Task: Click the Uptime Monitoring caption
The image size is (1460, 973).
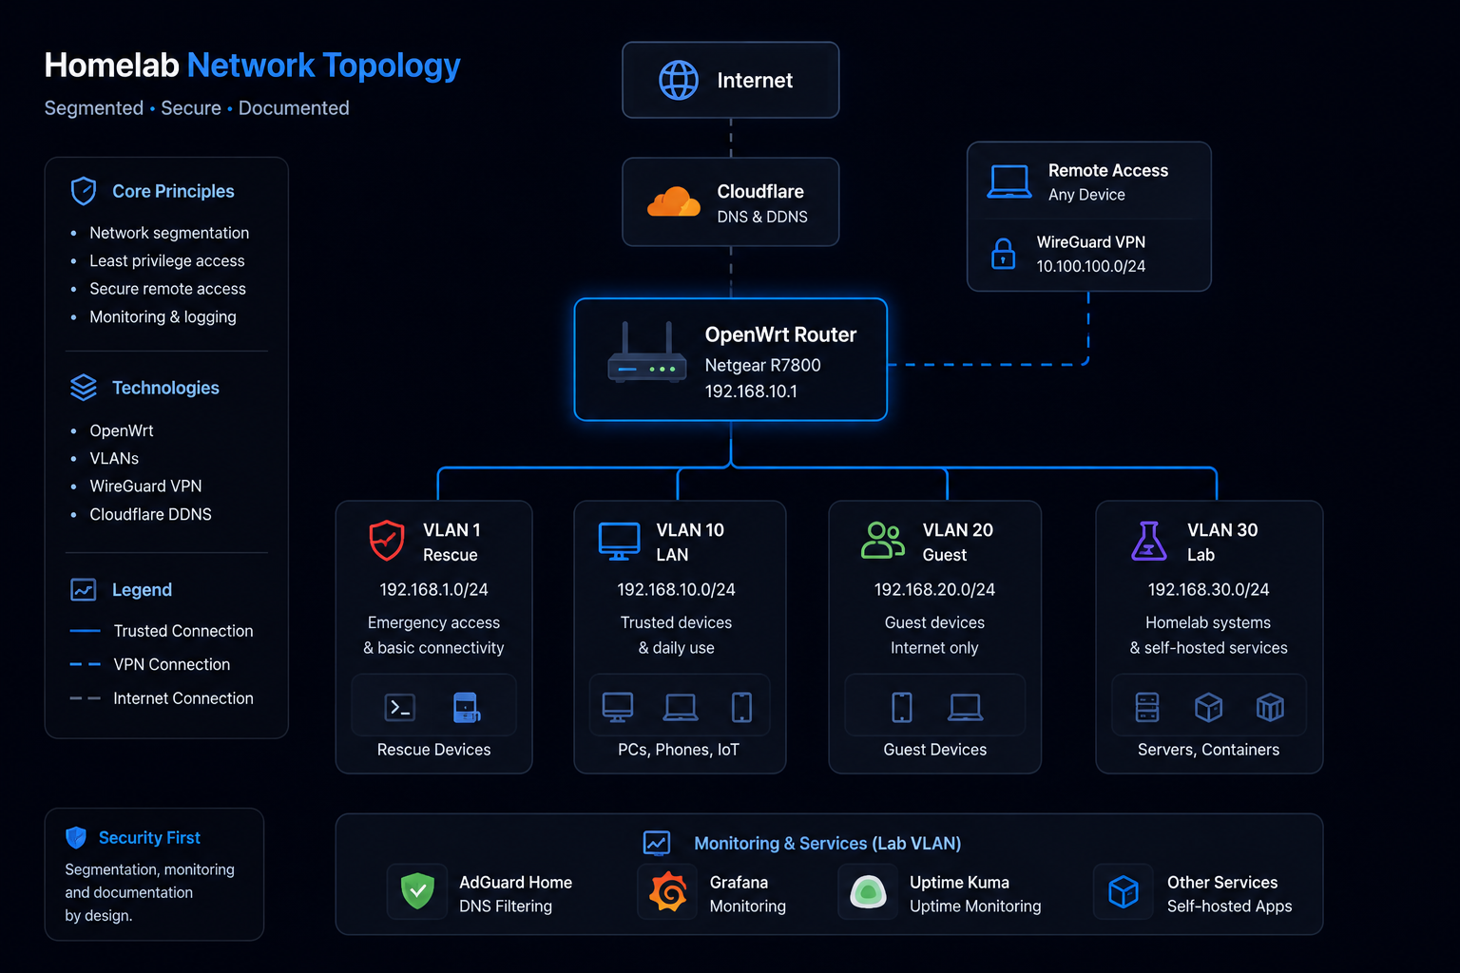Action: coord(975,906)
